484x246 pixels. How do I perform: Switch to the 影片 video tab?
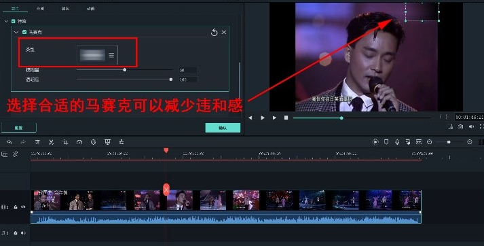tap(15, 8)
